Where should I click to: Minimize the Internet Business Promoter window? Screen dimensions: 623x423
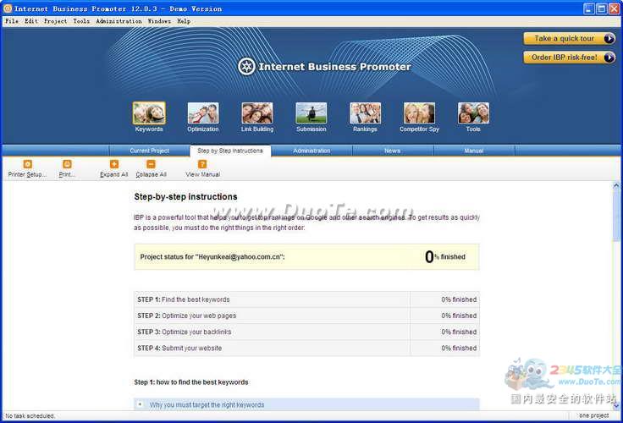click(x=589, y=8)
